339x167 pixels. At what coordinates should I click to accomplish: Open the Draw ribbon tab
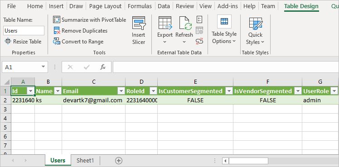point(76,6)
